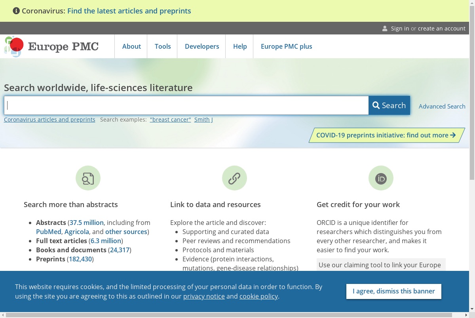475x318 pixels.
Task: Click the user icon beside Sign in
Action: pos(385,29)
